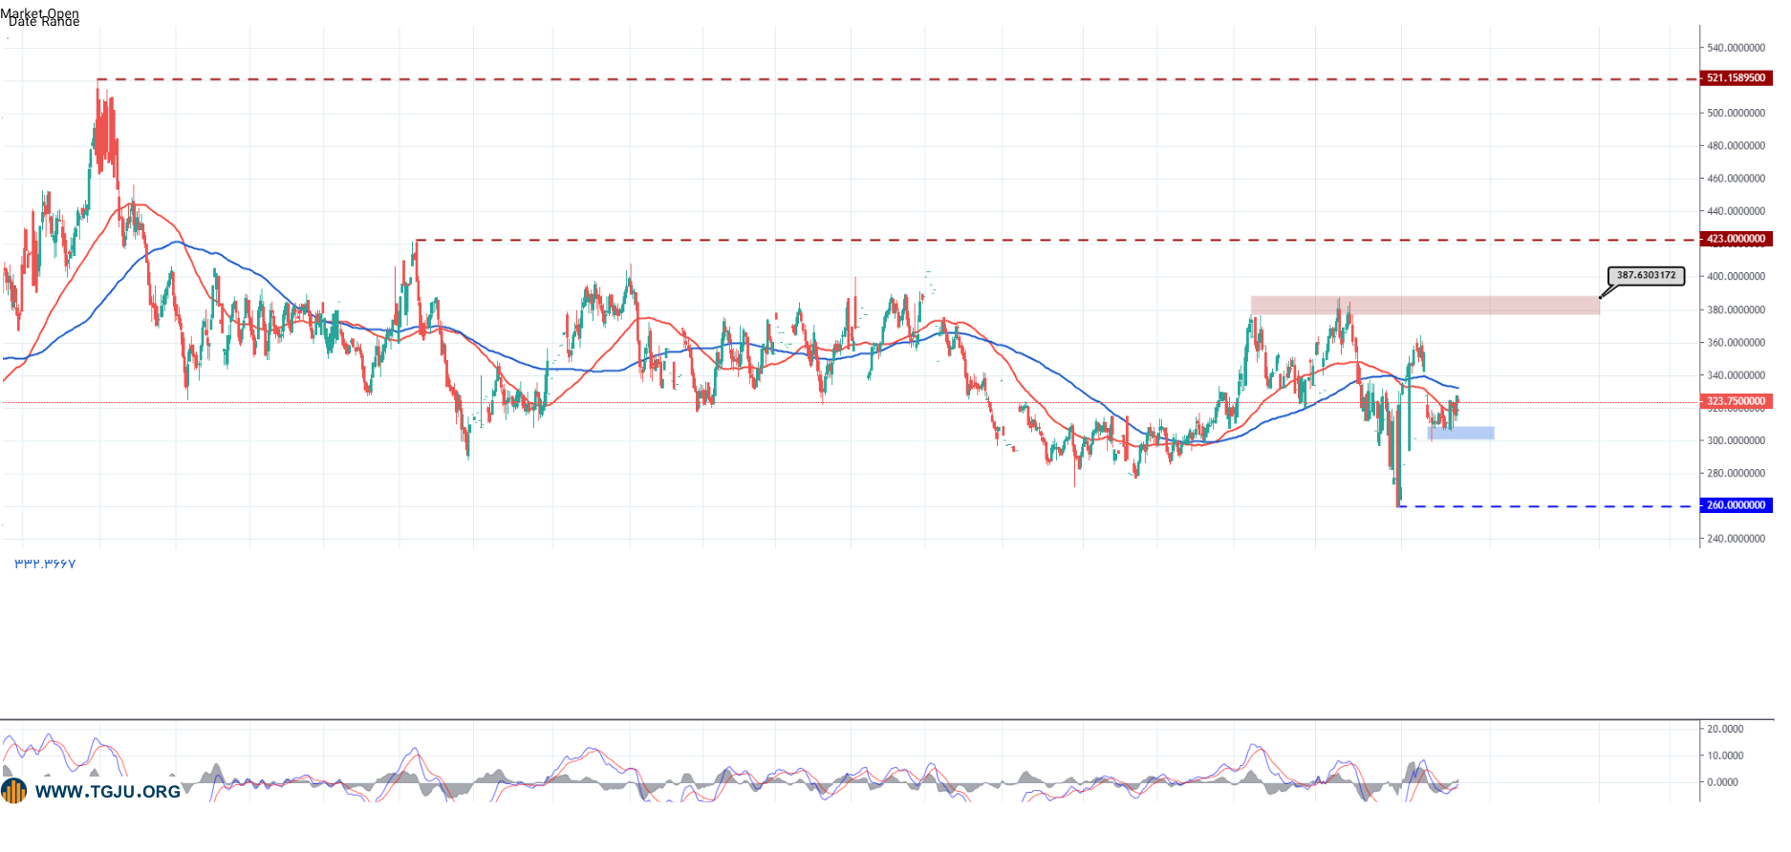Click the 240.0000000 axis value
This screenshot has width=1791, height=852.
click(x=1736, y=539)
